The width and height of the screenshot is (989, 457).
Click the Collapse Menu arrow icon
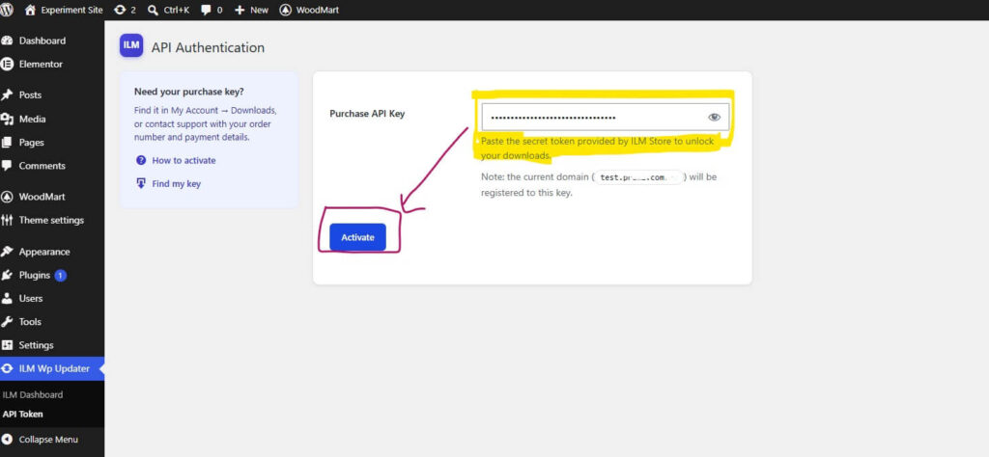[7, 440]
